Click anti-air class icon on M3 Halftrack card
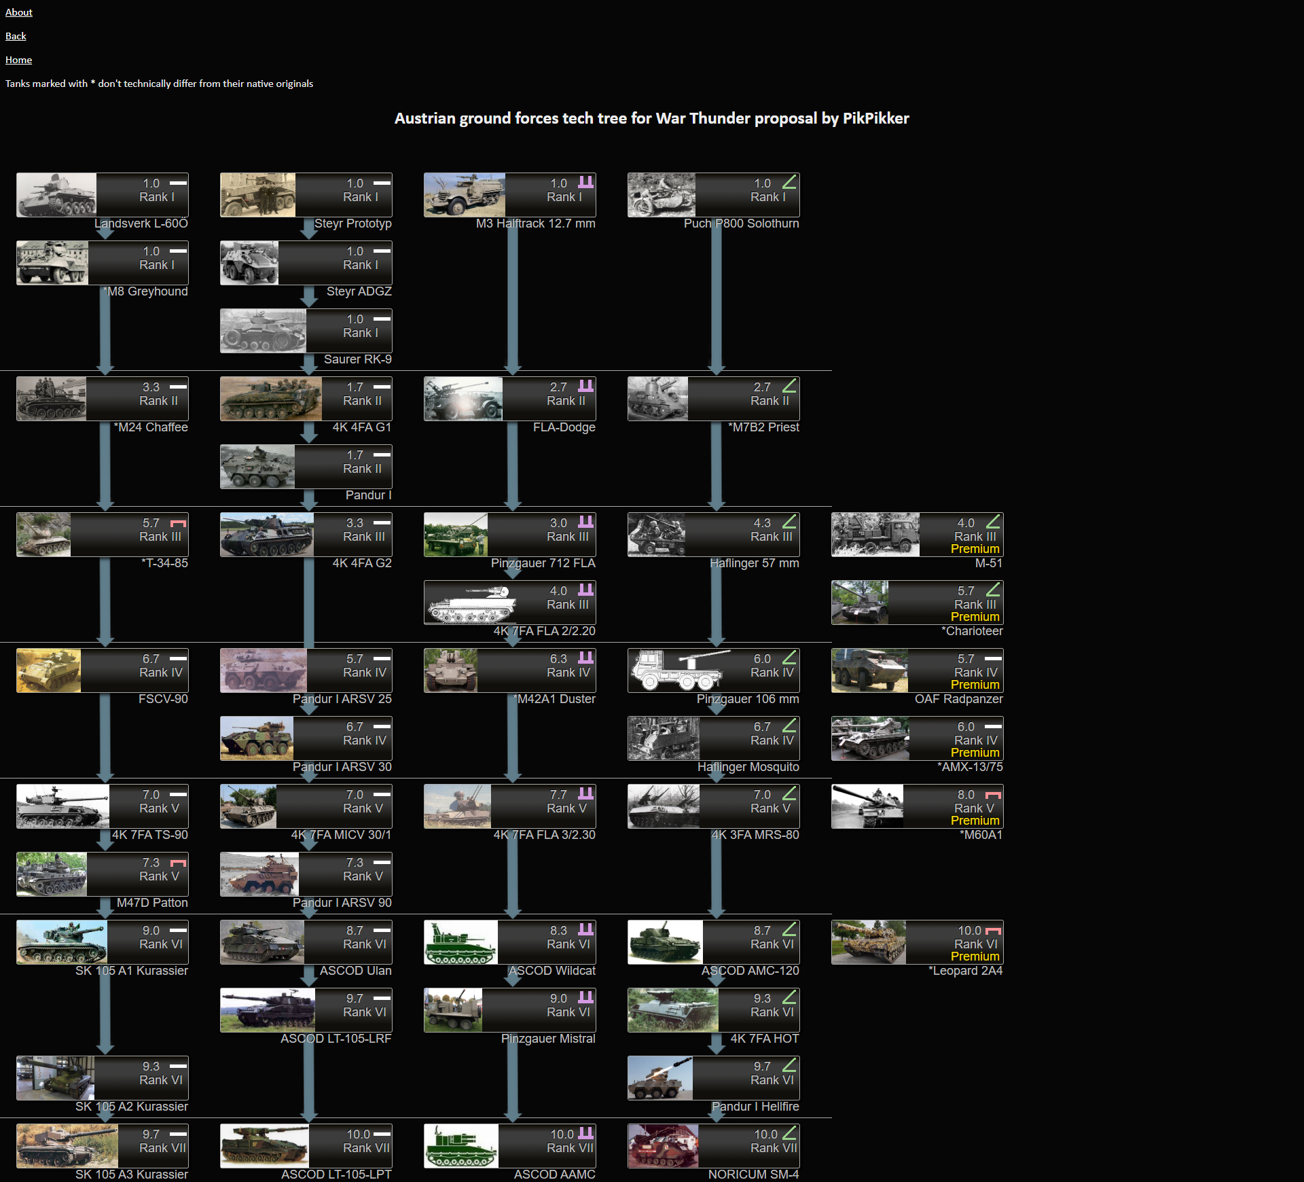 point(585,182)
